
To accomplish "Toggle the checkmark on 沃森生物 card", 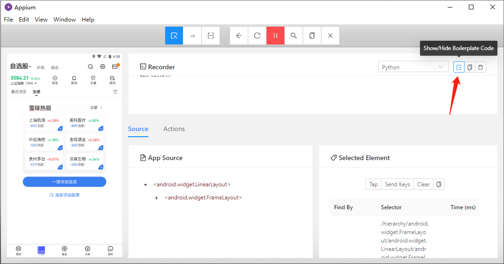I will click(x=100, y=167).
